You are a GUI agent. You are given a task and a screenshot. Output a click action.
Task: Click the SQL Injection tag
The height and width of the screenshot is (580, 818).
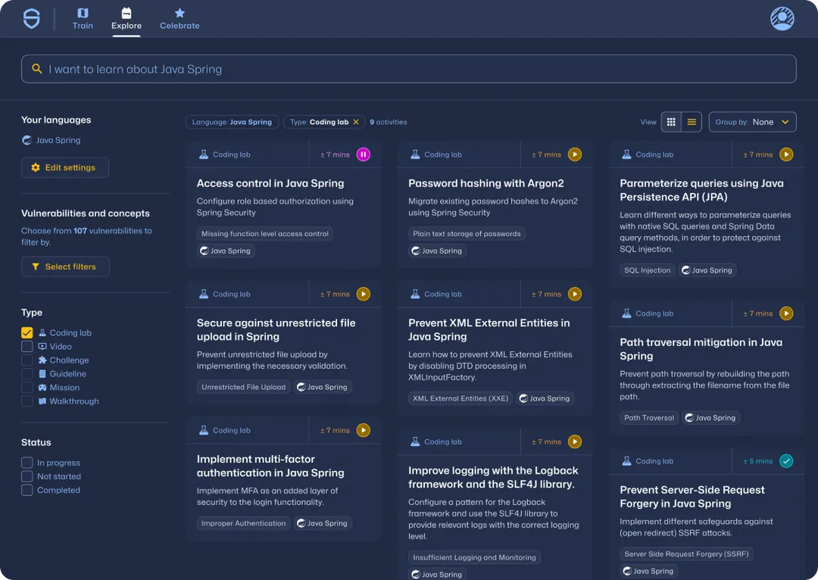click(x=647, y=270)
